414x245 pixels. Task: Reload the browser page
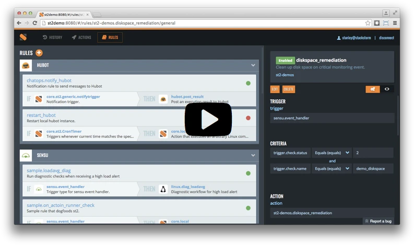(x=34, y=23)
